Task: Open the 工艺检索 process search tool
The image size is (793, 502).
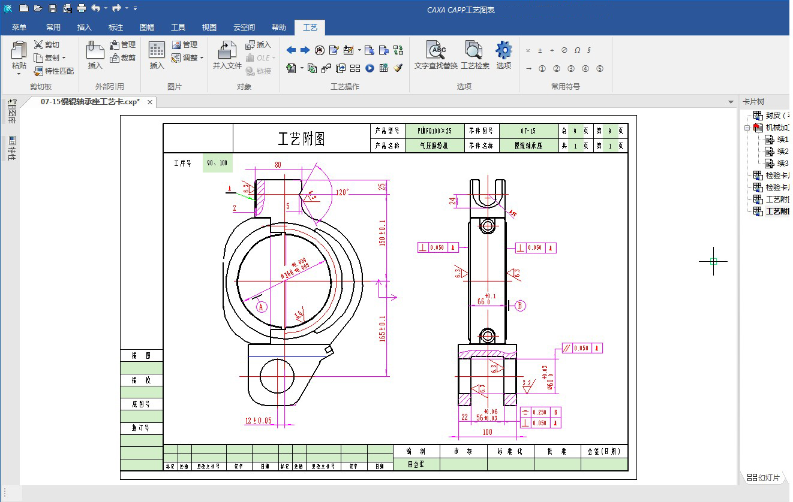Action: pos(474,55)
